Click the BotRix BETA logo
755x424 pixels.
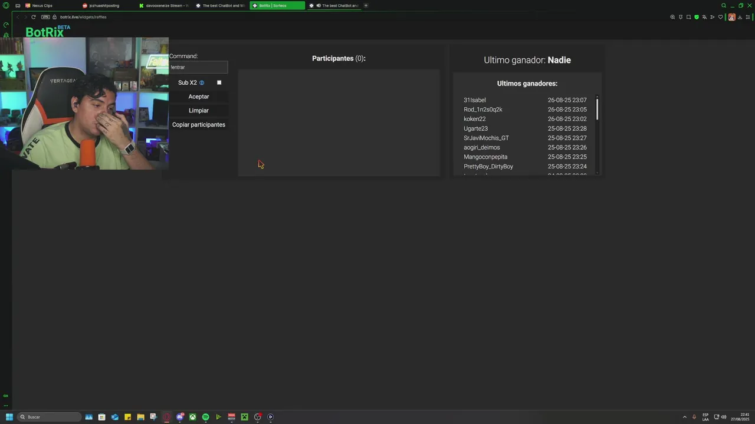48,32
